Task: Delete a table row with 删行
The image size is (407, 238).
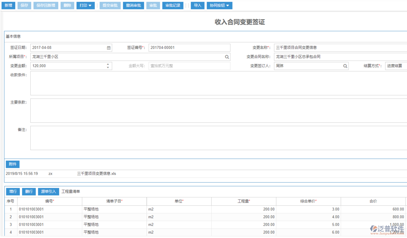Action: coord(29,191)
